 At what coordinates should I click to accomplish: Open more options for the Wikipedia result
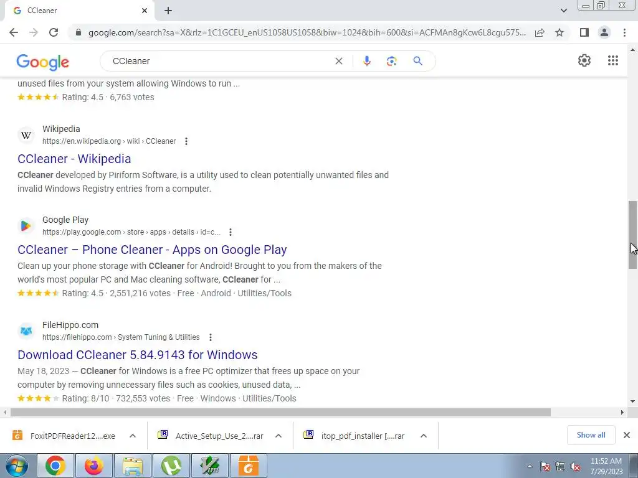(186, 141)
